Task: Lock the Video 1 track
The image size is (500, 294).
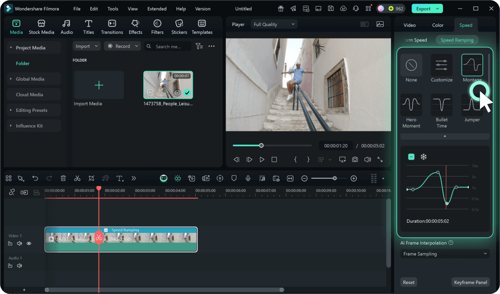Action: pyautogui.click(x=10, y=243)
